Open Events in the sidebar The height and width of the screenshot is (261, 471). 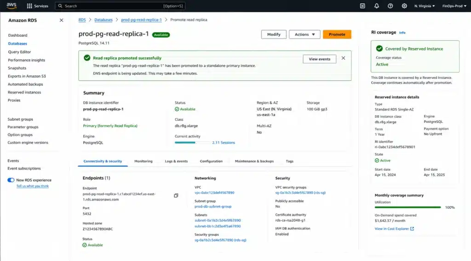pyautogui.click(x=13, y=161)
